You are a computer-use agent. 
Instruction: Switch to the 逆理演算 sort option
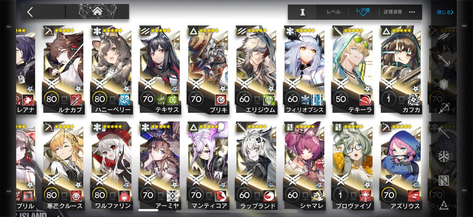coord(393,12)
